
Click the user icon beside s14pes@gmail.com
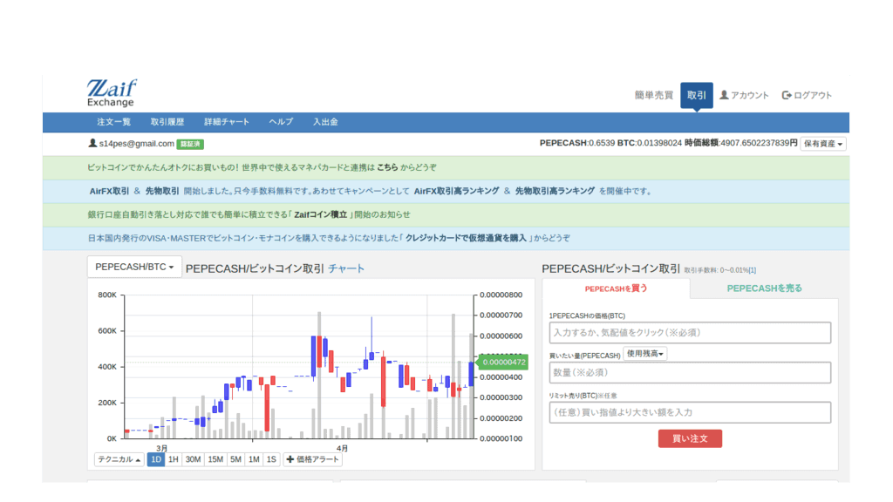[92, 143]
